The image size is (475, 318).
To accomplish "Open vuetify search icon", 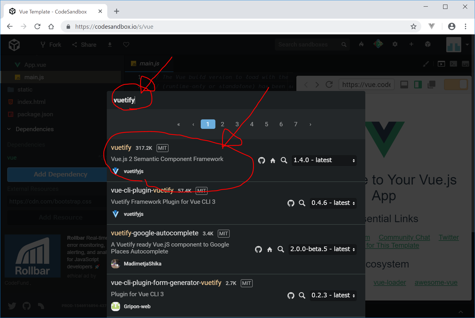I will click(x=284, y=160).
